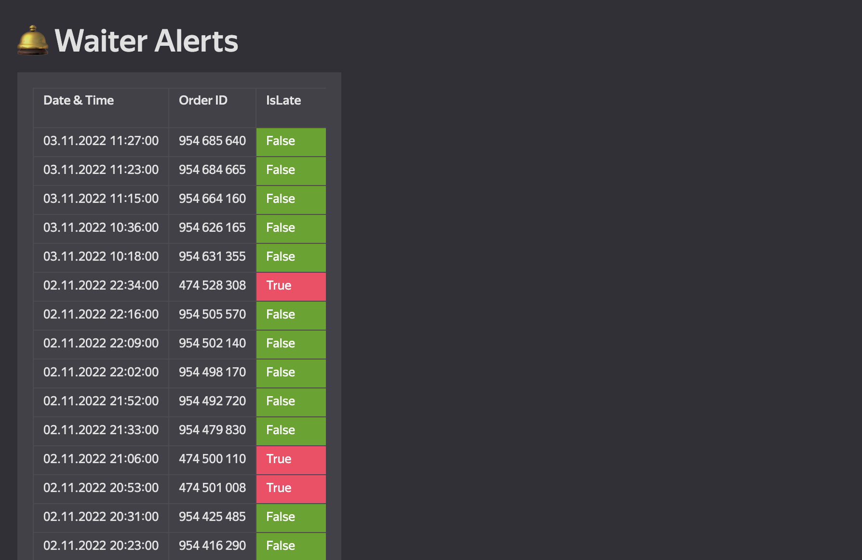Click order ID 954 425 485
Screen dimensions: 862x560
tap(212, 517)
